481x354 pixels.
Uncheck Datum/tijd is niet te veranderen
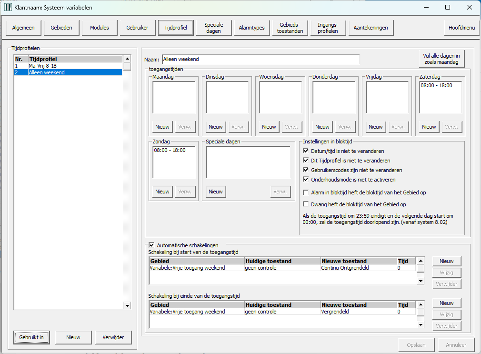306,151
